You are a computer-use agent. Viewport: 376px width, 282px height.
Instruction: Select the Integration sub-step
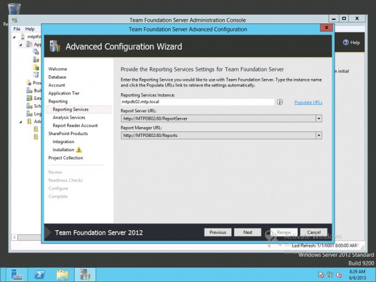tap(63, 141)
